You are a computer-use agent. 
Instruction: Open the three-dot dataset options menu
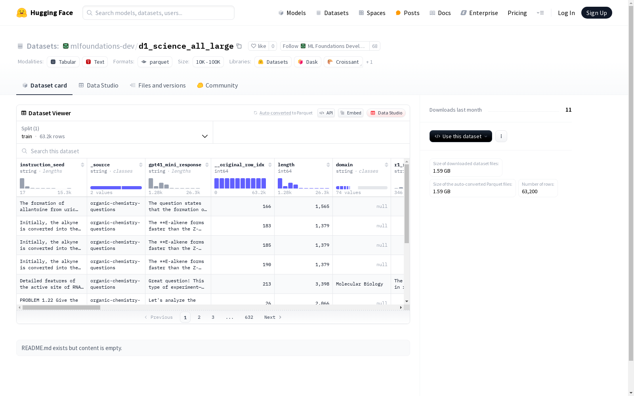click(501, 136)
